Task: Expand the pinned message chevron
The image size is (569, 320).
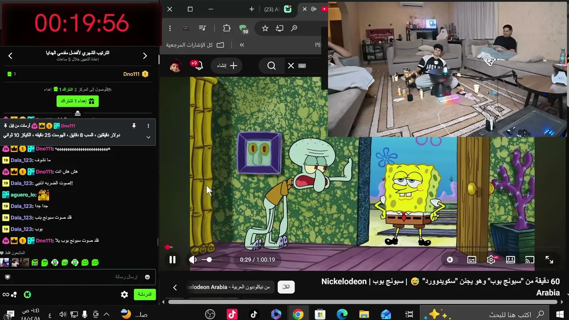Action: pyautogui.click(x=148, y=137)
